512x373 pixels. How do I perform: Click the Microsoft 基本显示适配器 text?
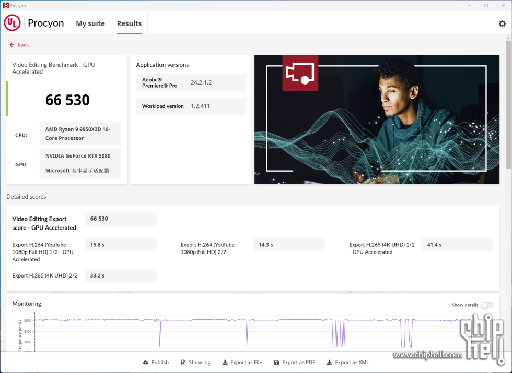pyautogui.click(x=77, y=171)
